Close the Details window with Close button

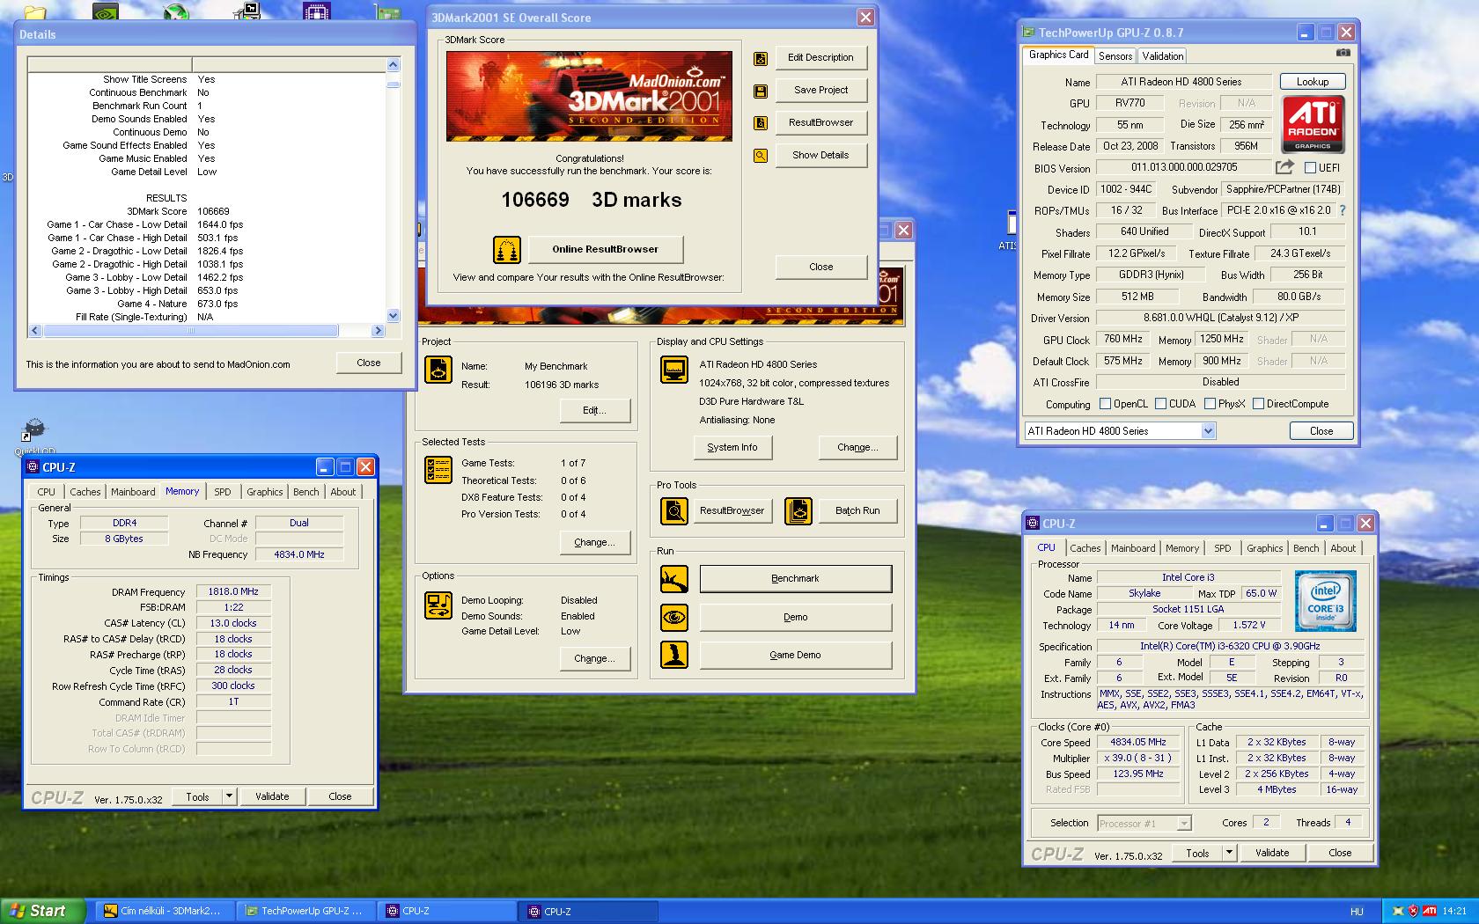369,363
